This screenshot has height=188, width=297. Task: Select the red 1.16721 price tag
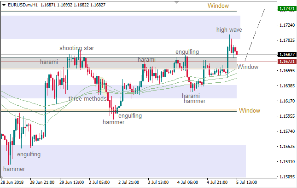tap(287, 61)
